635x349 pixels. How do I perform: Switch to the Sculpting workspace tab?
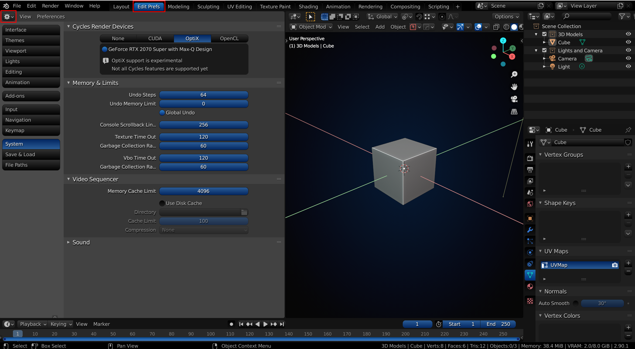click(x=208, y=6)
